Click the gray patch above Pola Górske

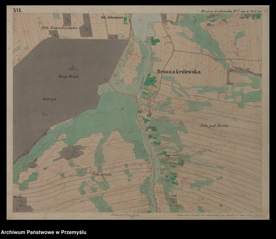[x=71, y=153]
